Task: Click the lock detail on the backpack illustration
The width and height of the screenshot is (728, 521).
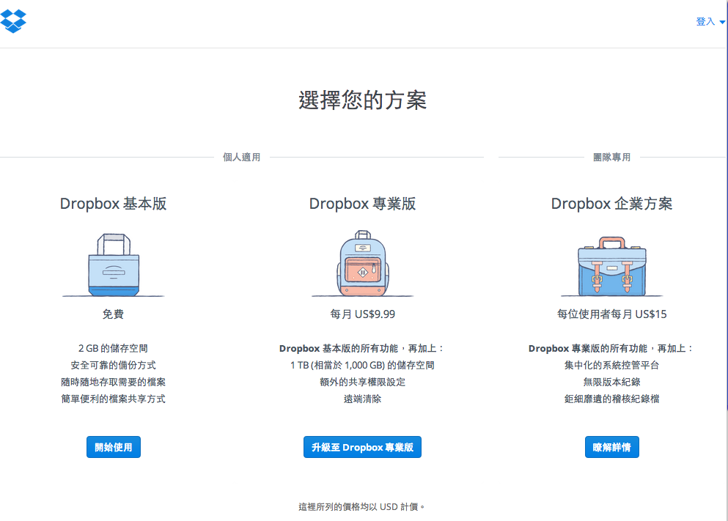Action: tap(361, 271)
